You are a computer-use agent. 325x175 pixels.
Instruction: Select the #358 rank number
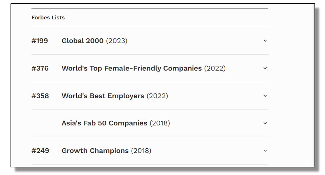[40, 96]
